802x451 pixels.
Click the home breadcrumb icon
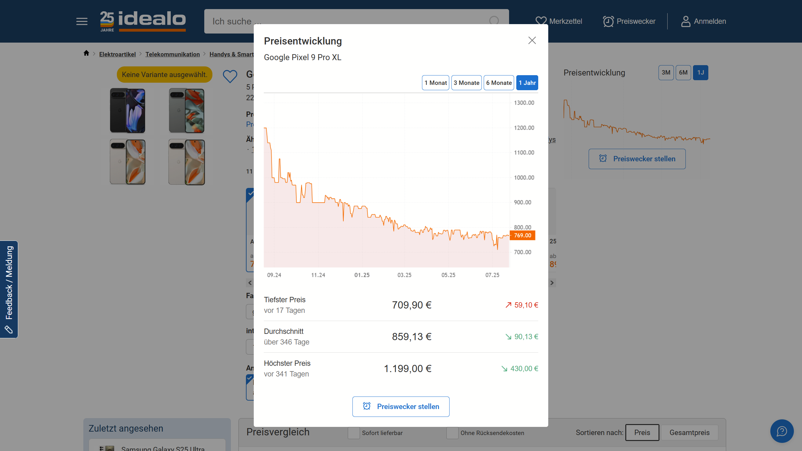[86, 53]
